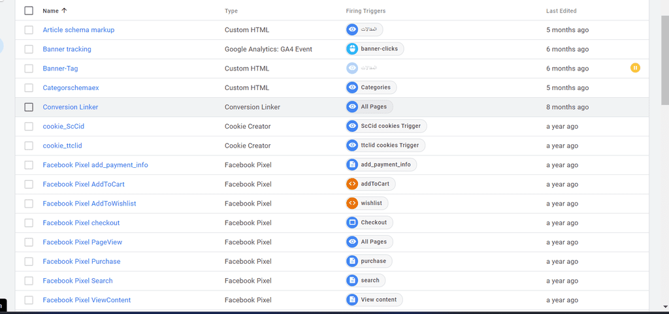Click the ttclid cookies Trigger label
This screenshot has width=669, height=314.
(390, 146)
